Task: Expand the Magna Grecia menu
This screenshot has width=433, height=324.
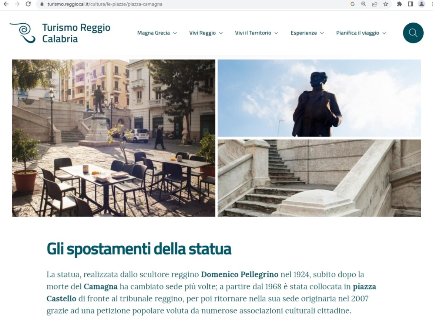Action: click(x=157, y=33)
